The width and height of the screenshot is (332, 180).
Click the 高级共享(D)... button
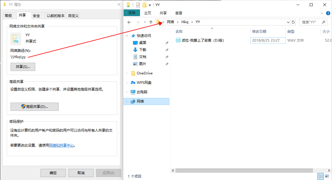(35, 107)
